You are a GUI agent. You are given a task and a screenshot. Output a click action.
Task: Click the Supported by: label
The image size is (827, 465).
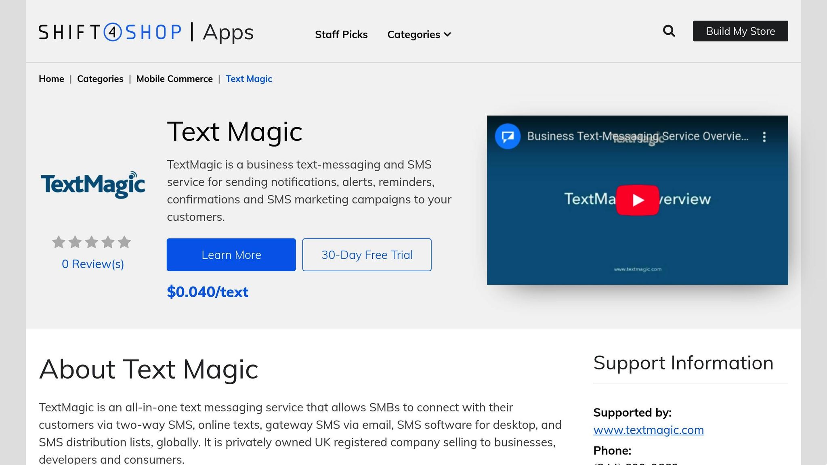pyautogui.click(x=632, y=413)
